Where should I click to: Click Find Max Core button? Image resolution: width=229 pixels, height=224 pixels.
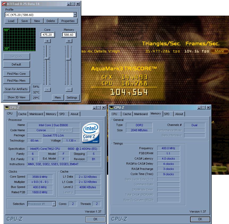tap(16, 74)
